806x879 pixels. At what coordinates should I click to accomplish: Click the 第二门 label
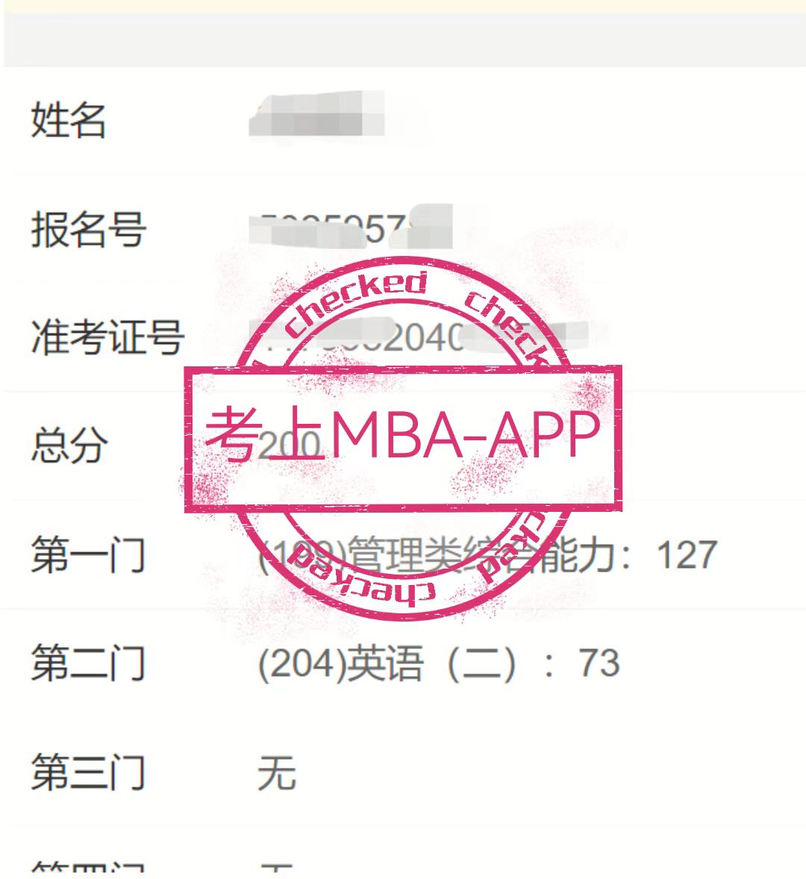[89, 663]
